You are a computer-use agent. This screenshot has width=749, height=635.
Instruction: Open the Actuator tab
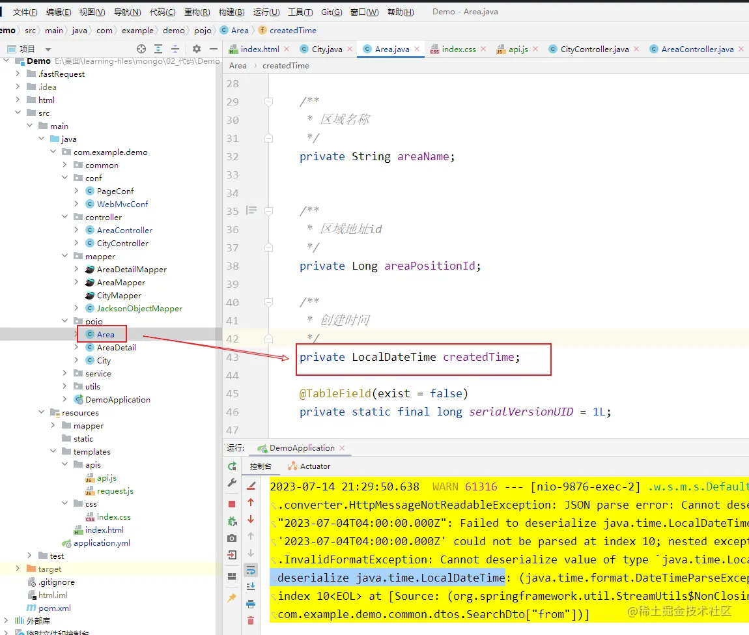[309, 466]
